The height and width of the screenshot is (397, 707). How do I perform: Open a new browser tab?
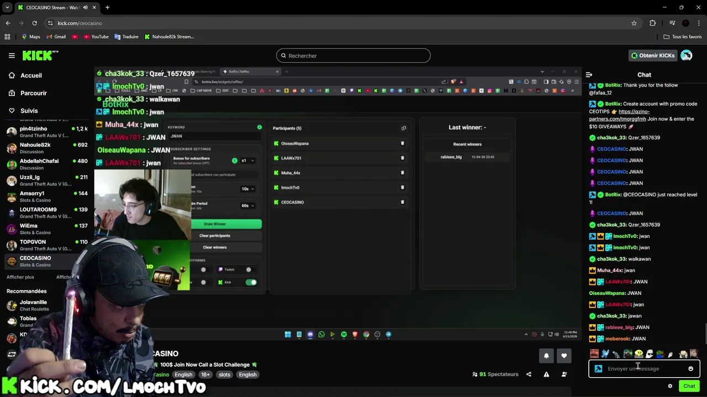click(107, 7)
